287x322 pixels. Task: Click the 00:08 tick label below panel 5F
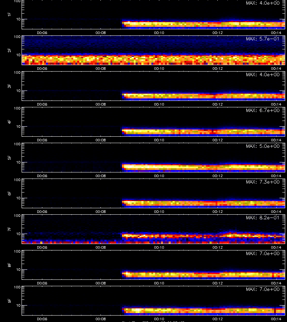[x=100, y=176]
